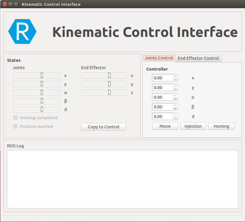Click the window resize grip corner
The height and width of the screenshot is (222, 245).
point(243,220)
